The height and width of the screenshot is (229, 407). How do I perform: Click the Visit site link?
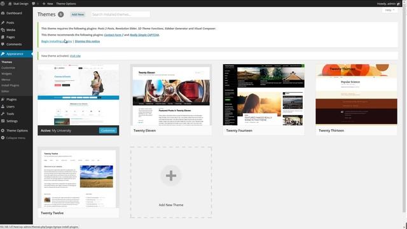pyautogui.click(x=75, y=56)
